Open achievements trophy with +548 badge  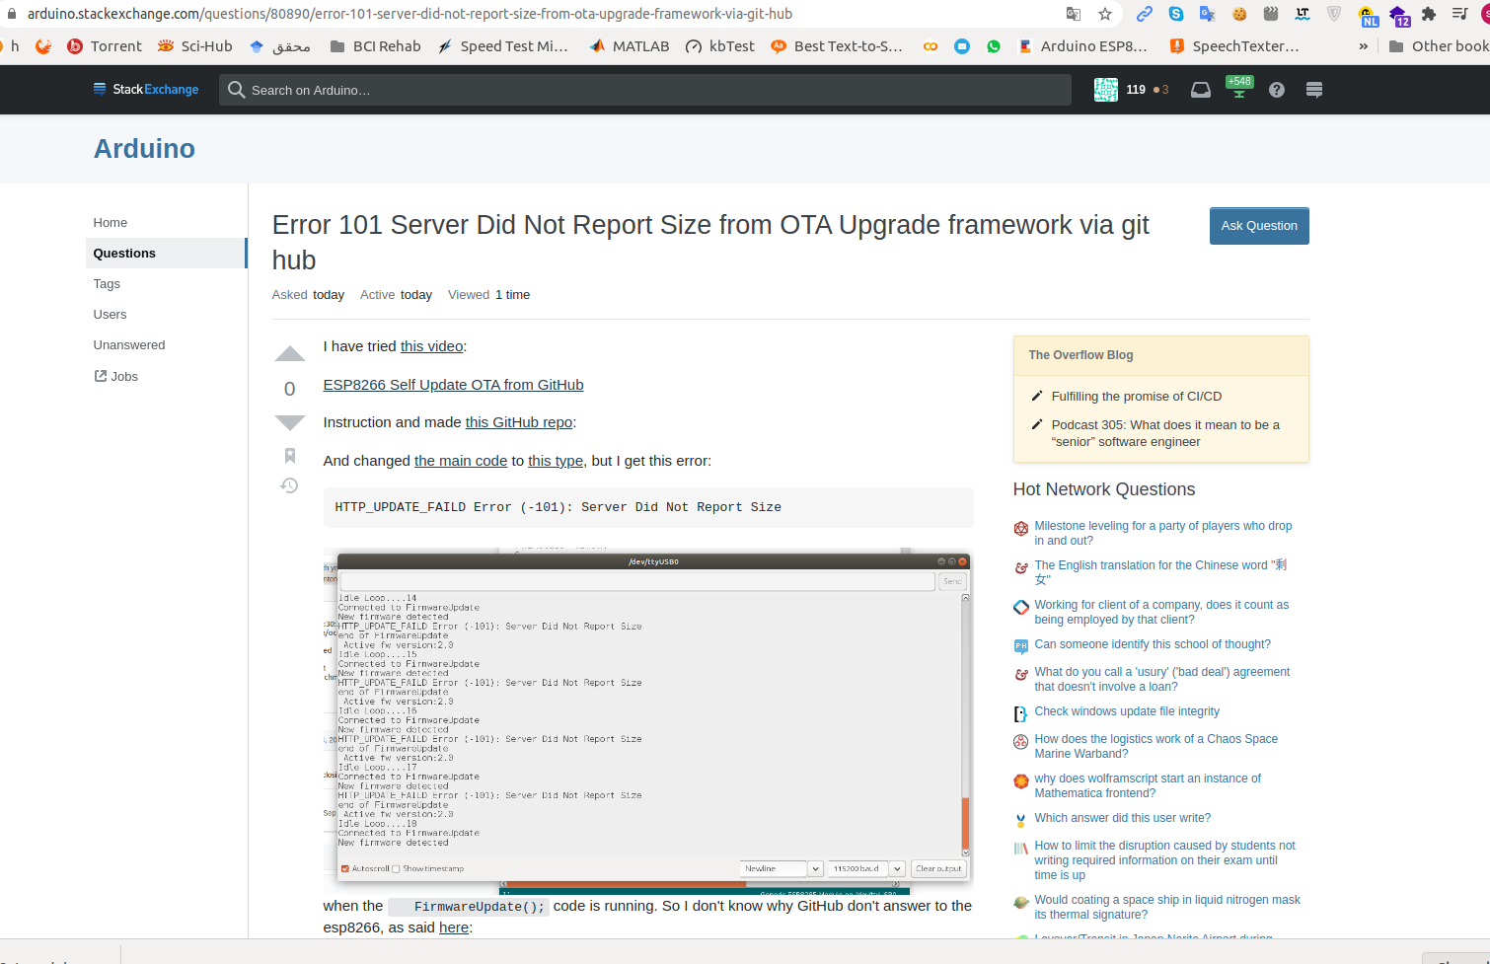pos(1239,87)
